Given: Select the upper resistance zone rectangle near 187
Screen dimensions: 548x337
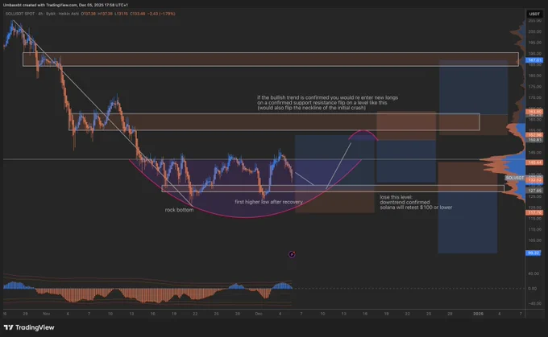Looking at the screenshot, I should tap(271, 60).
